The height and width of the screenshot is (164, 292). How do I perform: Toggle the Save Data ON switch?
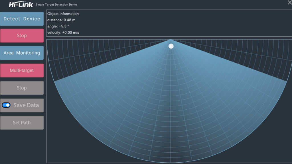pos(6,105)
